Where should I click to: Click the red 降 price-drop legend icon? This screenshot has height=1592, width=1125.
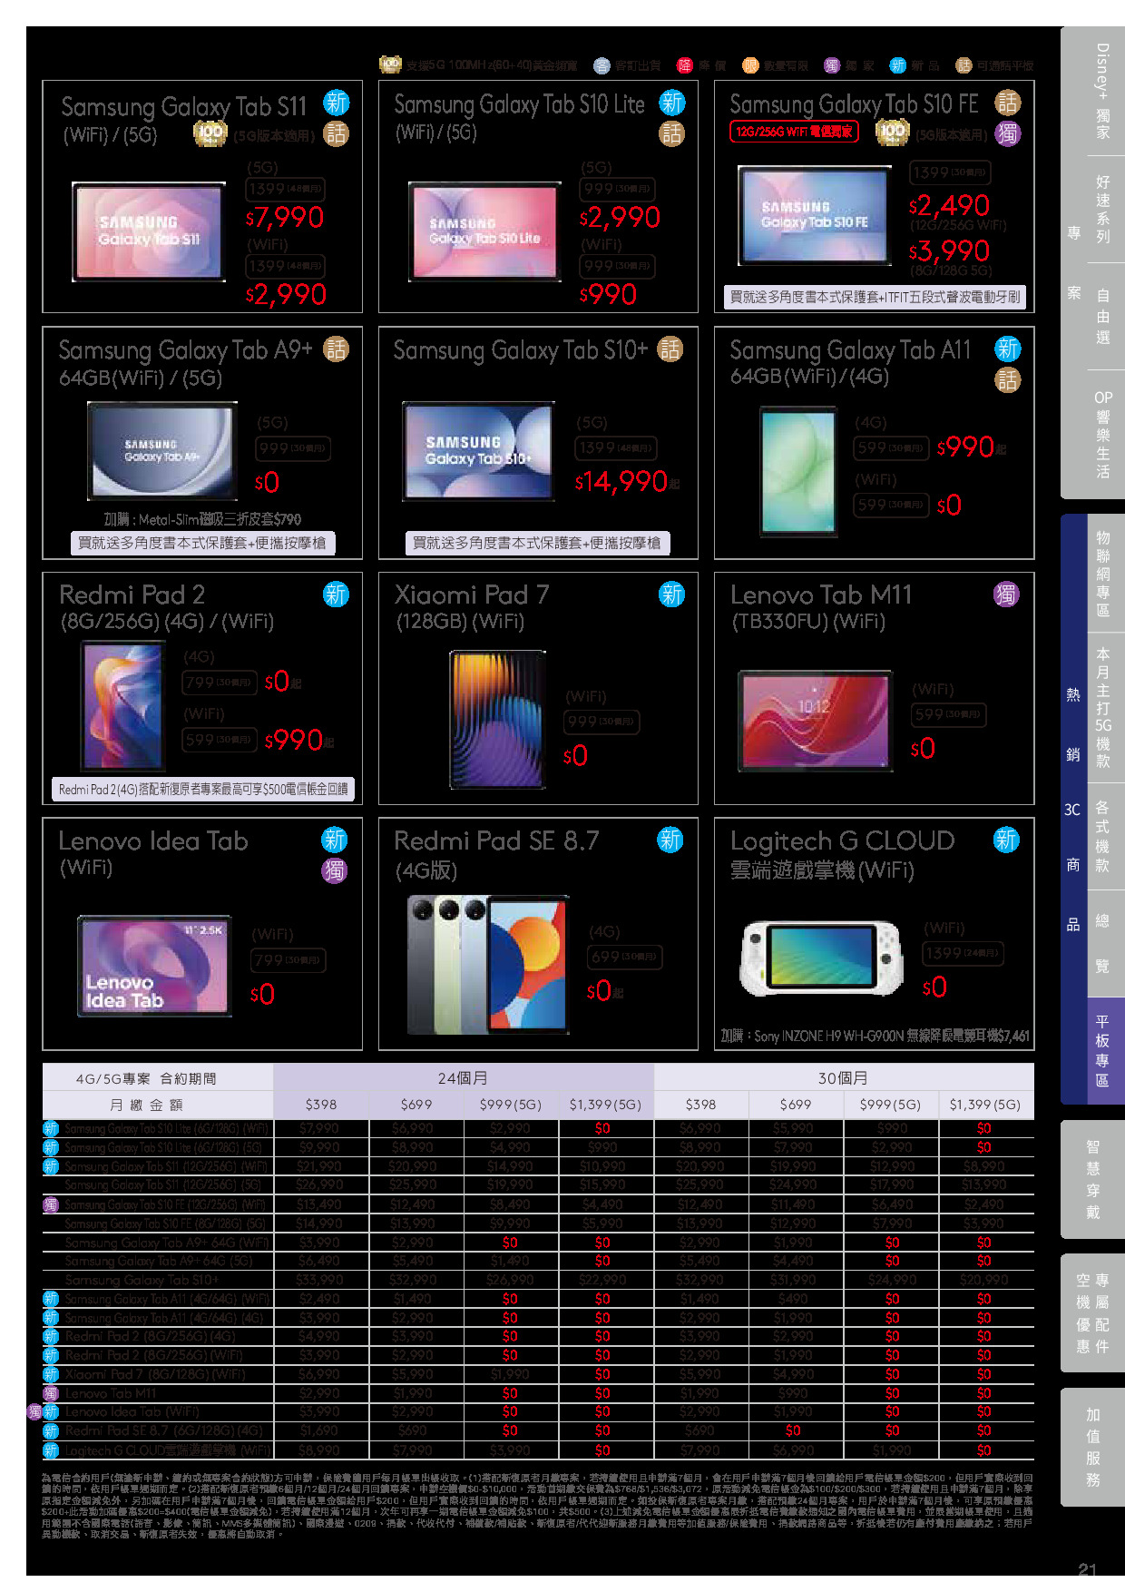684,65
